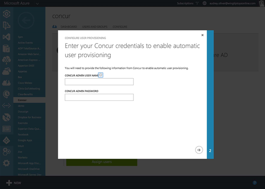Open the Cloud Services sidebar icon

click(x=7, y=71)
